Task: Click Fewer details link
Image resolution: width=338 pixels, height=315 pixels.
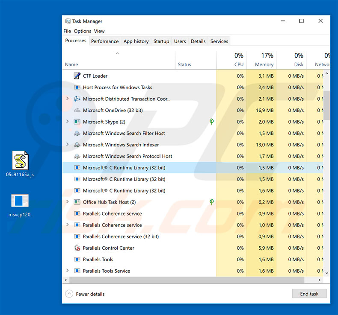Action: [90, 294]
